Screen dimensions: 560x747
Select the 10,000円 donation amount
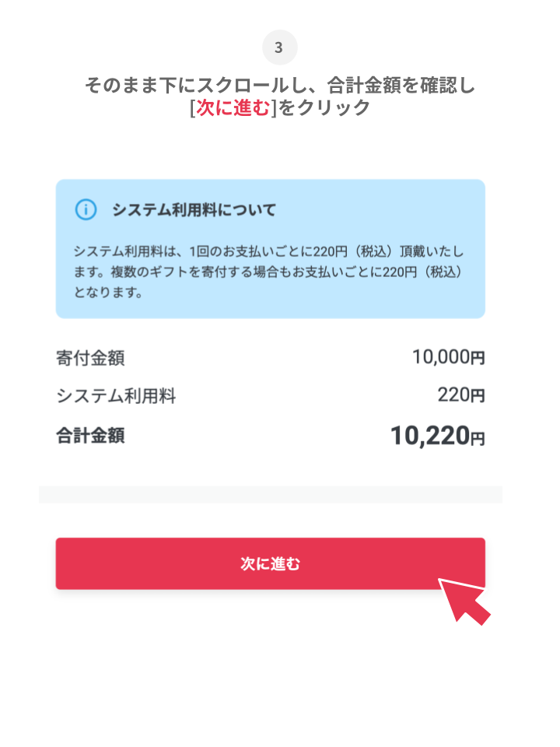(448, 358)
